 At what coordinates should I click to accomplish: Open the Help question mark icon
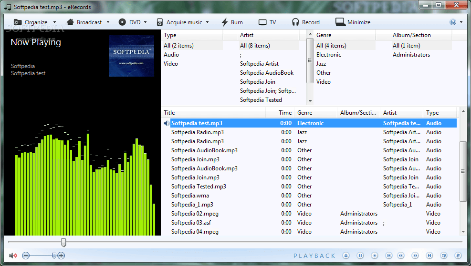tap(453, 22)
